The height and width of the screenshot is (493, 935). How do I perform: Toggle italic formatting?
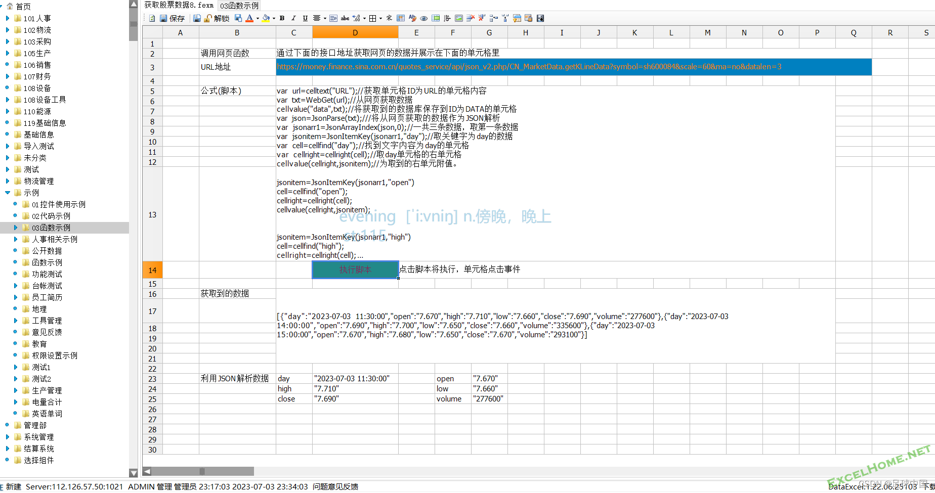[x=293, y=18]
